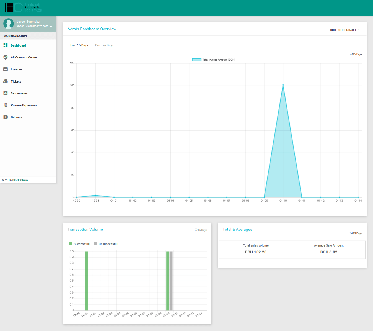
Task: Click the Total sales volume label
Action: coord(256,245)
